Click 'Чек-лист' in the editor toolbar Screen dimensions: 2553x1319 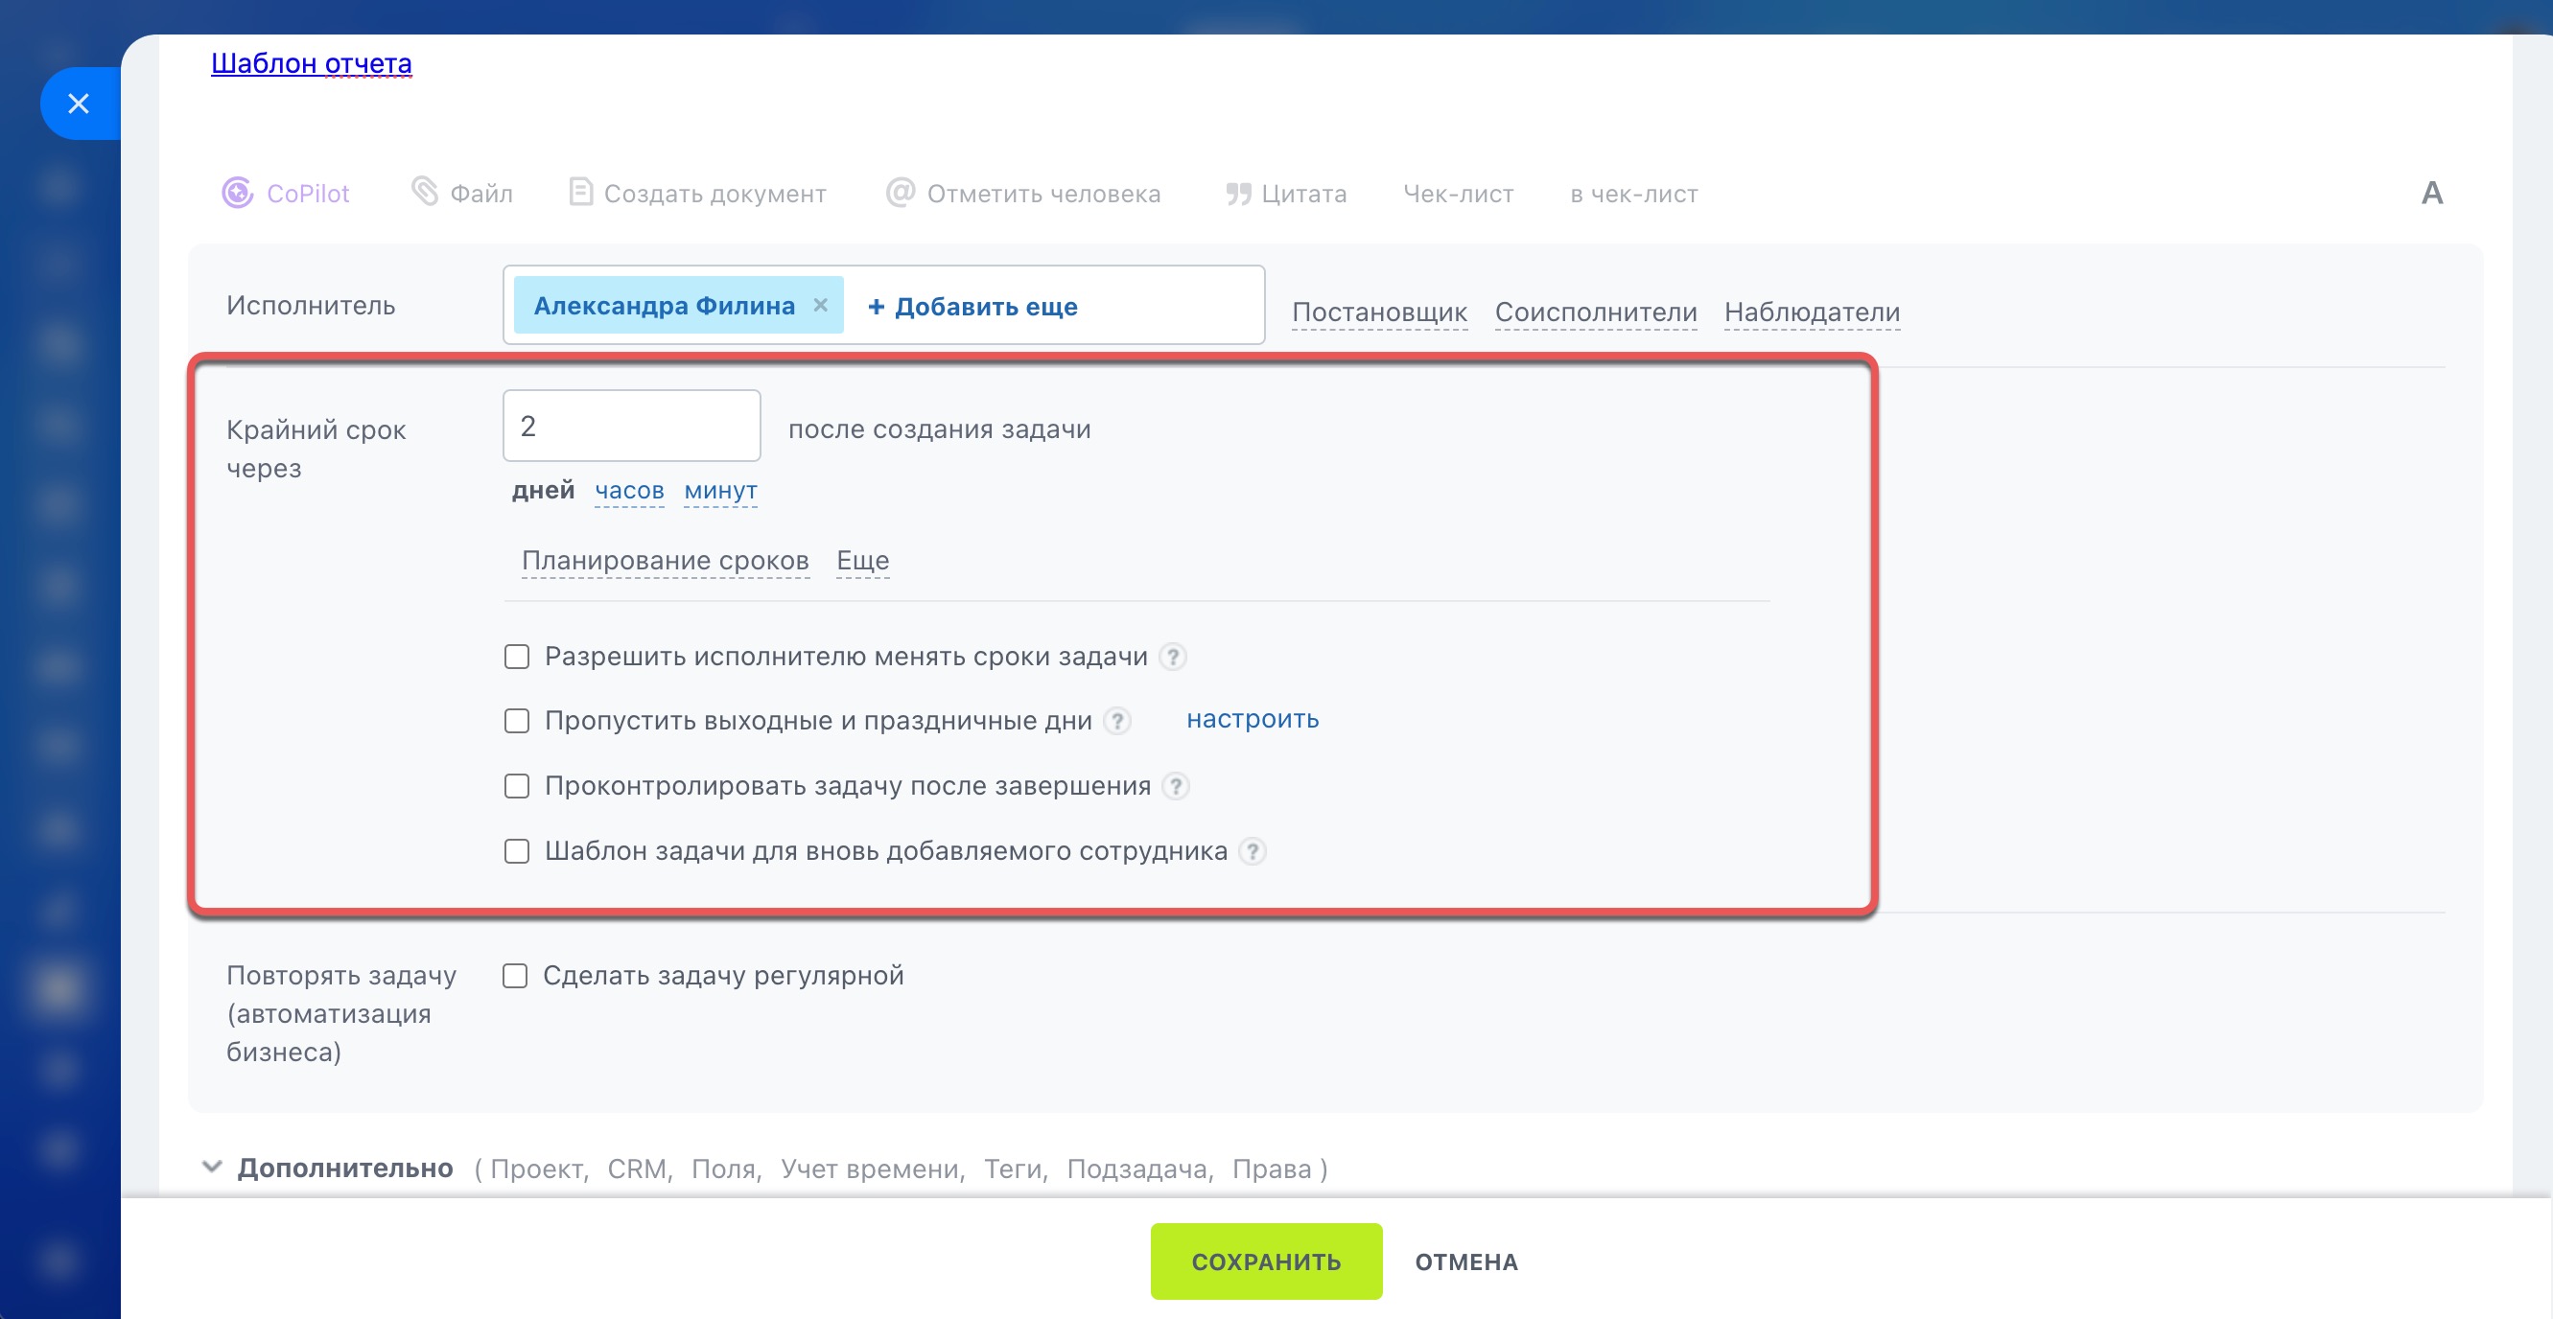tap(1458, 194)
